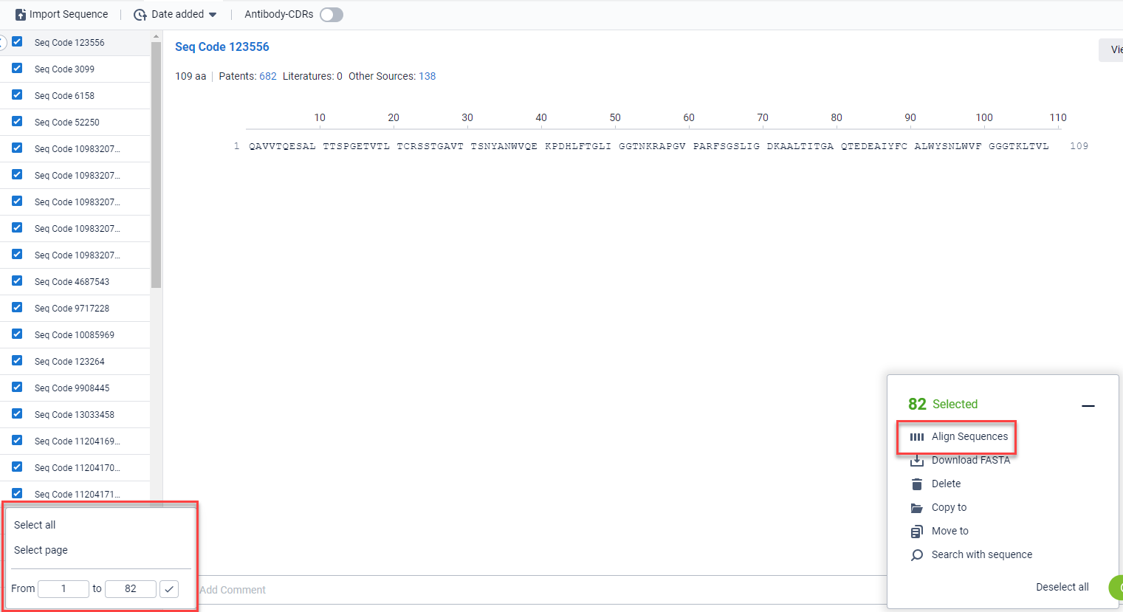This screenshot has height=612, width=1123.
Task: Click the Date added clock icon
Action: pos(140,15)
